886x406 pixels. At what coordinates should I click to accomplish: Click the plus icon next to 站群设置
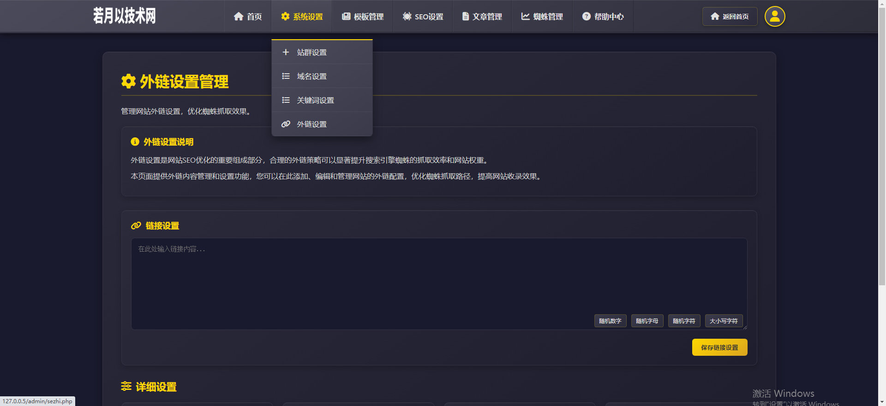[x=286, y=52]
